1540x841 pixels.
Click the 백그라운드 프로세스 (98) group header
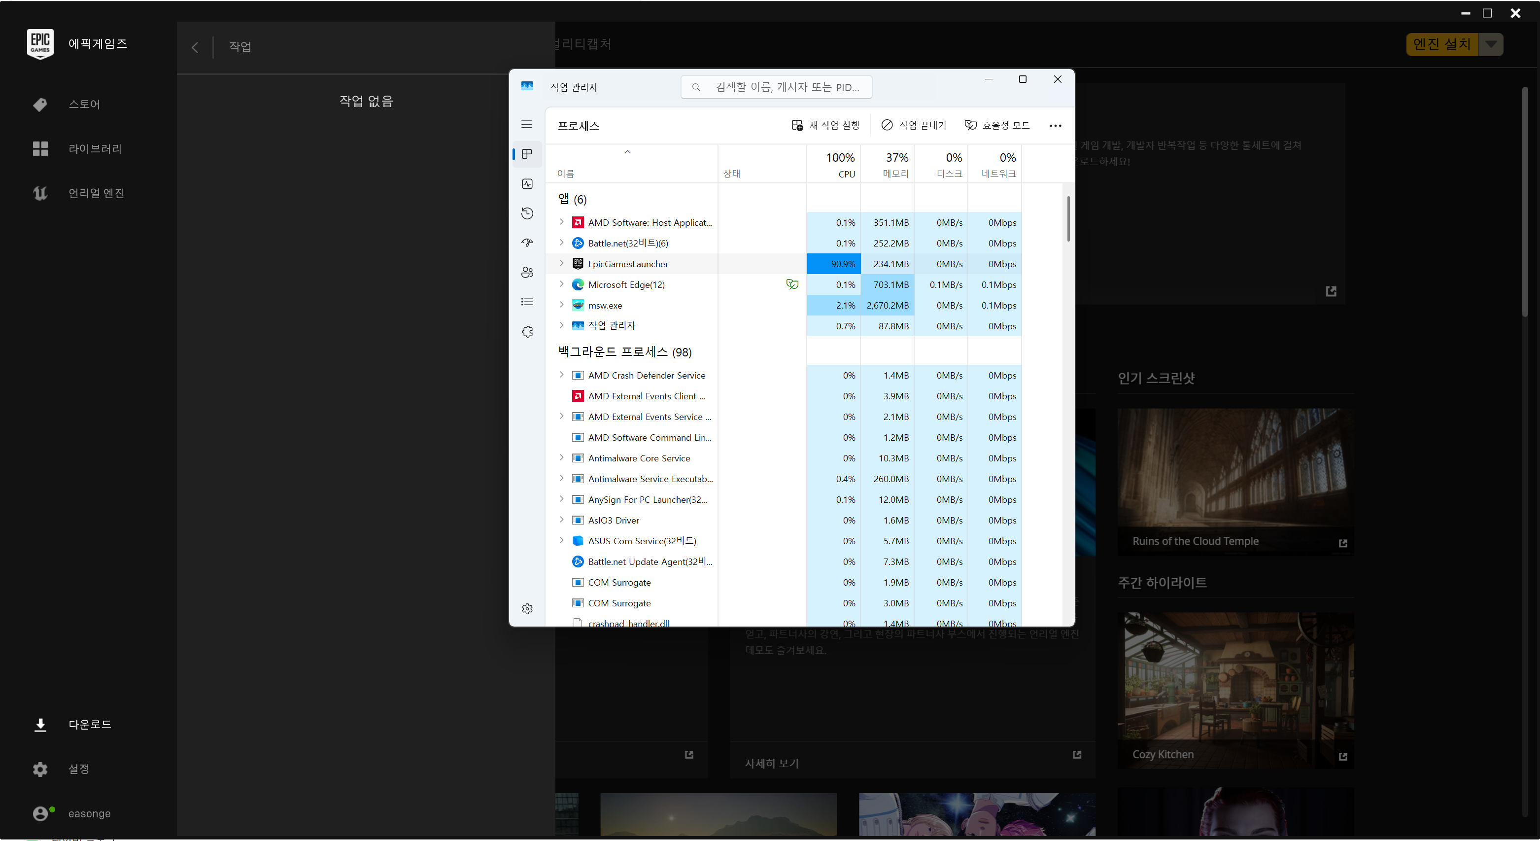coord(625,351)
